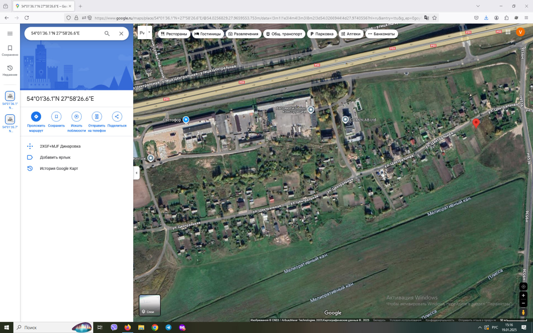Click the Отправить на телефон icon
This screenshot has width=533, height=333.
(x=97, y=117)
